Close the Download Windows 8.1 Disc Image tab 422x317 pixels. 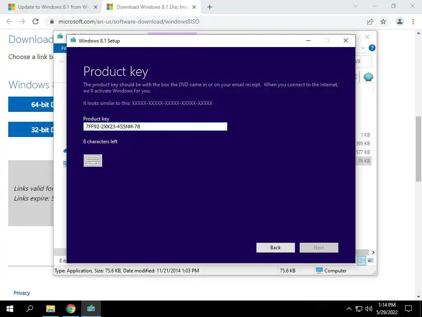(194, 7)
